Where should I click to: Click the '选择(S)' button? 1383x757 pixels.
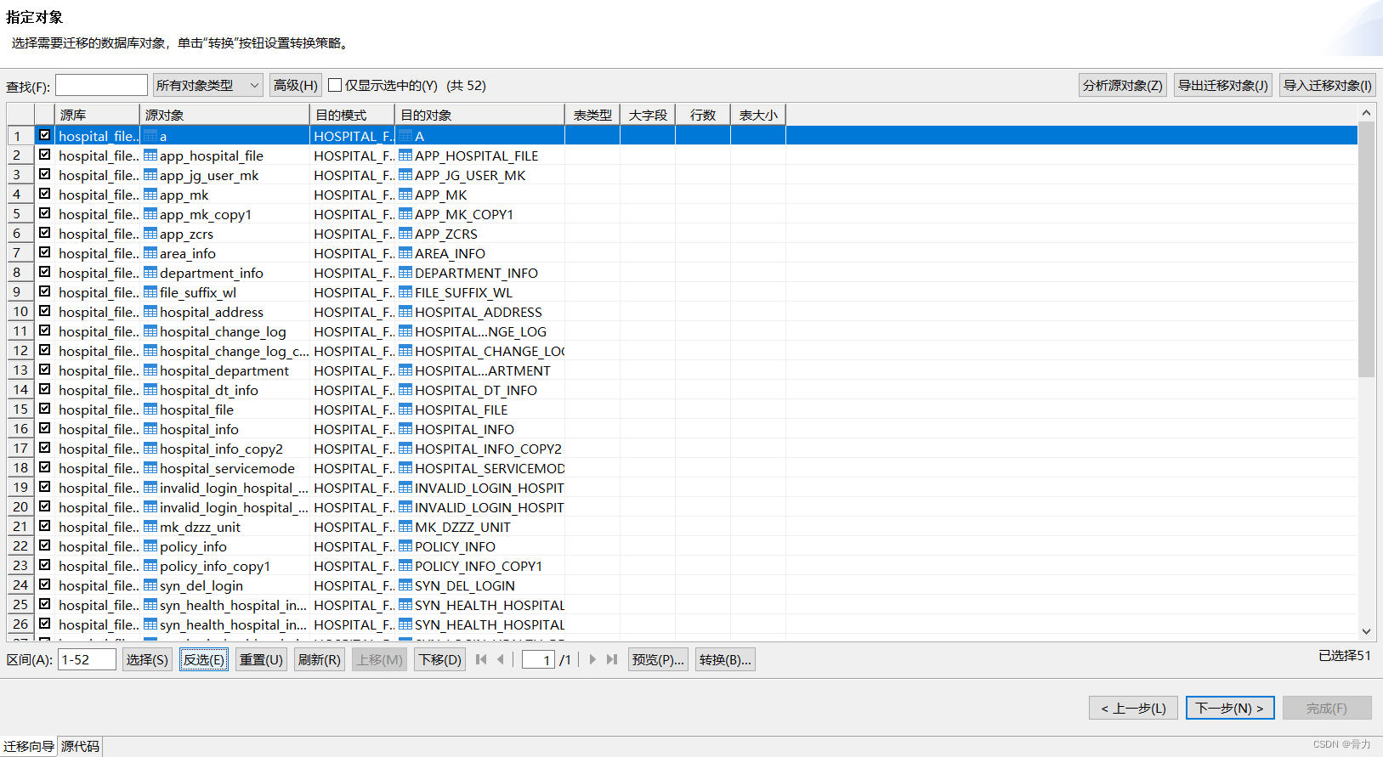(x=147, y=659)
